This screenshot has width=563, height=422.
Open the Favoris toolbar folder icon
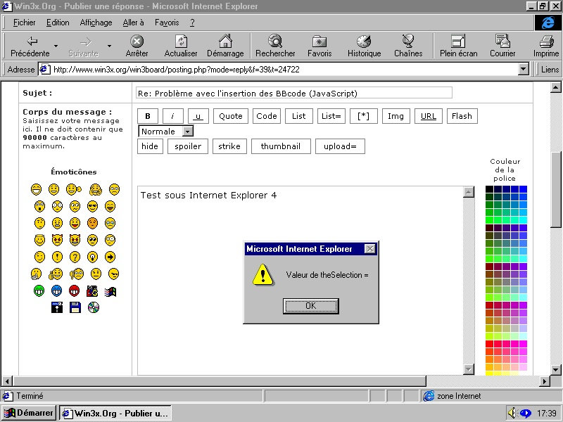pos(320,41)
